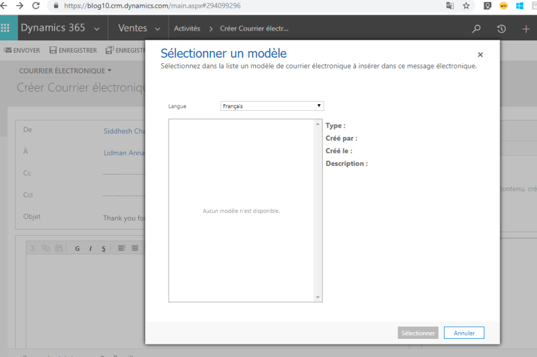537x357 pixels.
Task: Expand the Dynamics 365 chevron menu
Action: pyautogui.click(x=97, y=29)
